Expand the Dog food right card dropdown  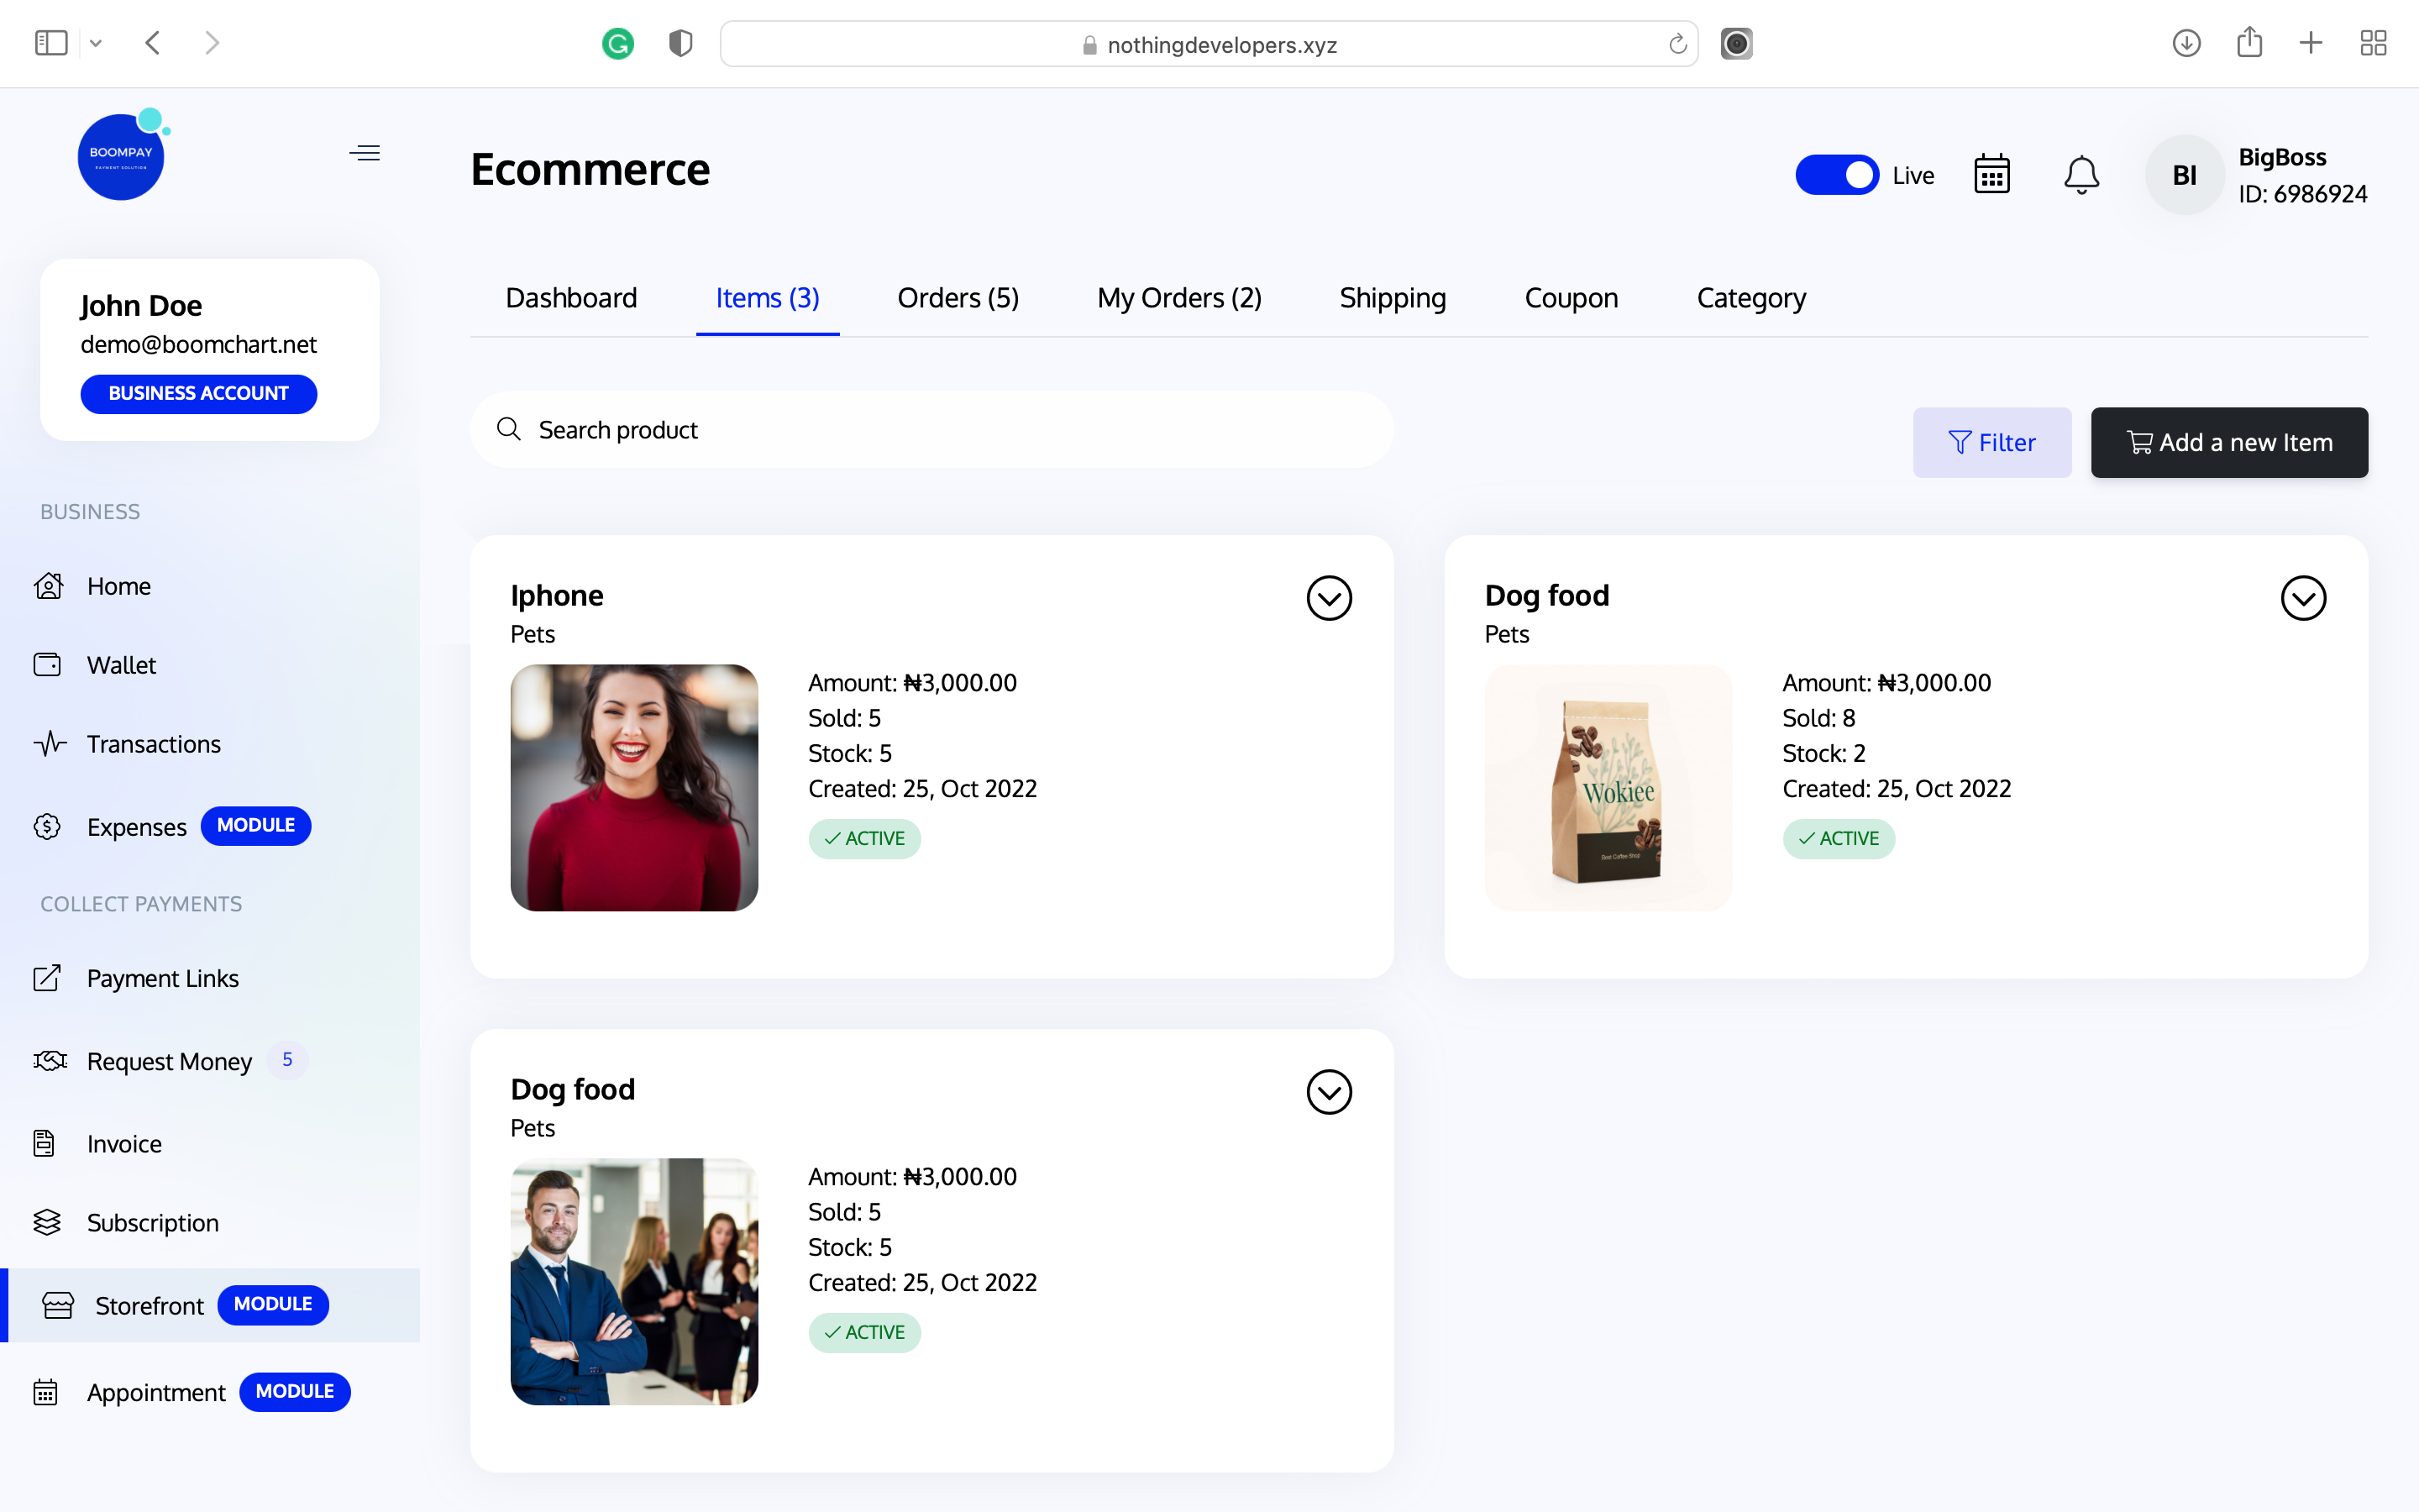2302,597
